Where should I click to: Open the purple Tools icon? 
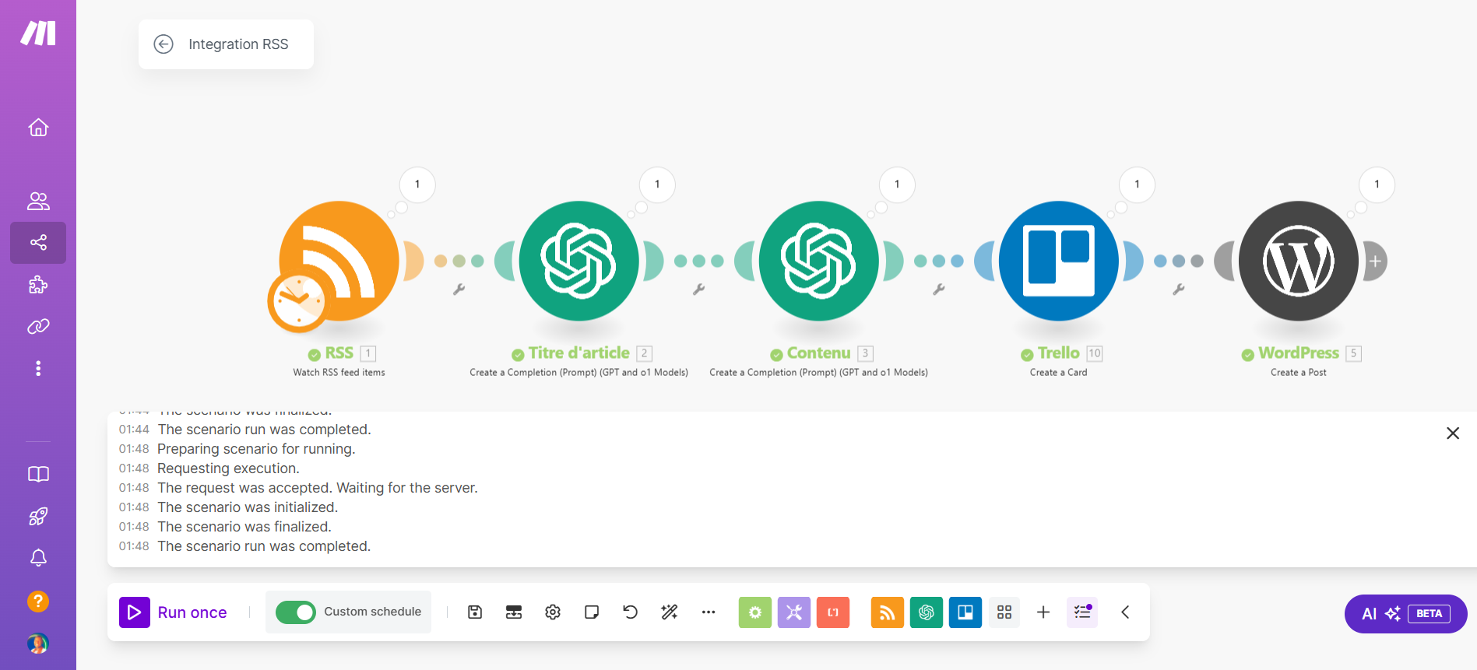[794, 612]
